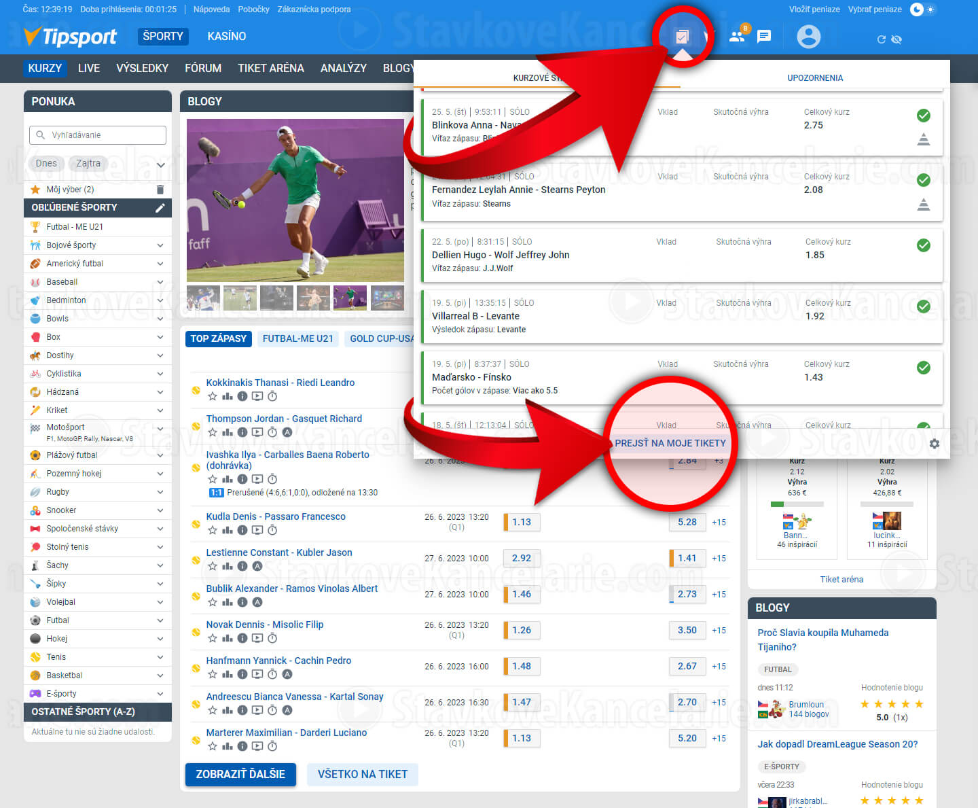The width and height of the screenshot is (978, 808).
Task: Click the A icon for Andreescu Bianca Vanessa match
Action: tap(287, 710)
